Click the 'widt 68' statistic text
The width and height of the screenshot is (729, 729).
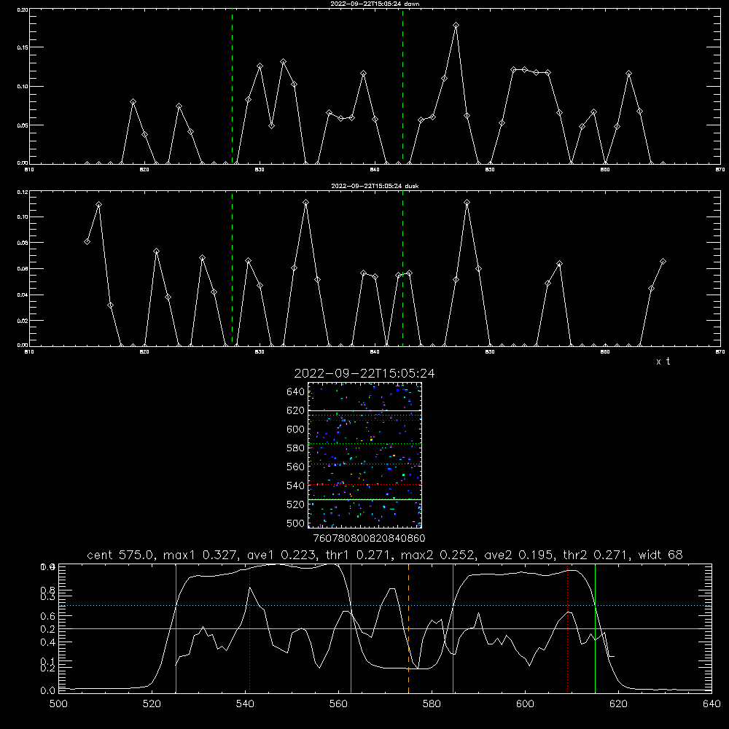(x=660, y=555)
